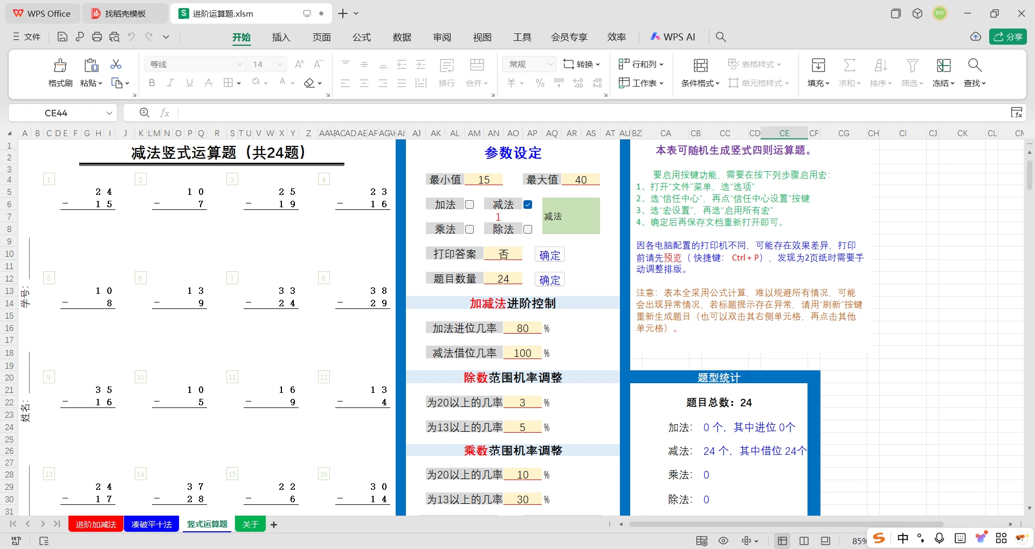
Task: Click the green 分享 (Share) button
Action: [x=1008, y=37]
